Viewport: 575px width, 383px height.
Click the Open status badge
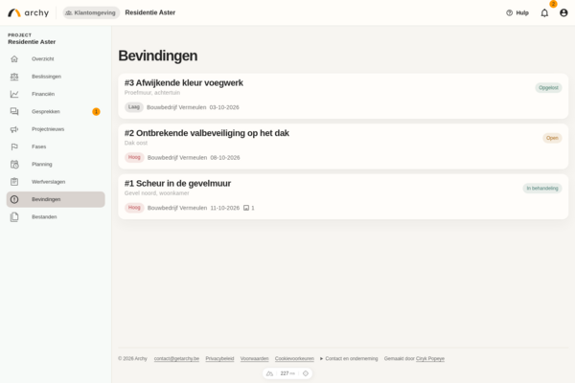point(552,138)
